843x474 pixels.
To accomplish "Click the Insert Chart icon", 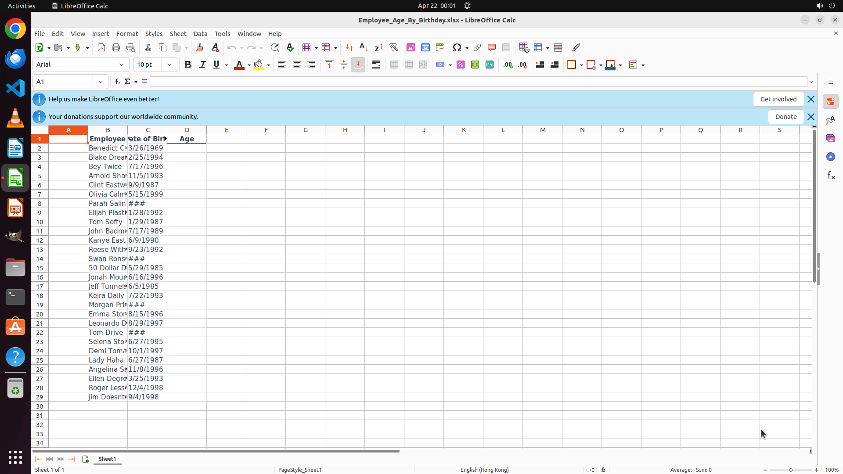I will pyautogui.click(x=425, y=47).
